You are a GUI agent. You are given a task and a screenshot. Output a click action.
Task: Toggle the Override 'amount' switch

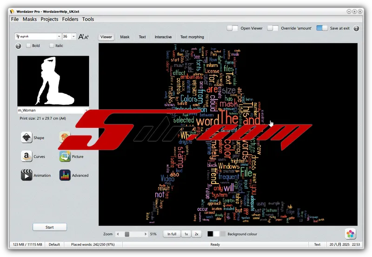[x=272, y=28]
